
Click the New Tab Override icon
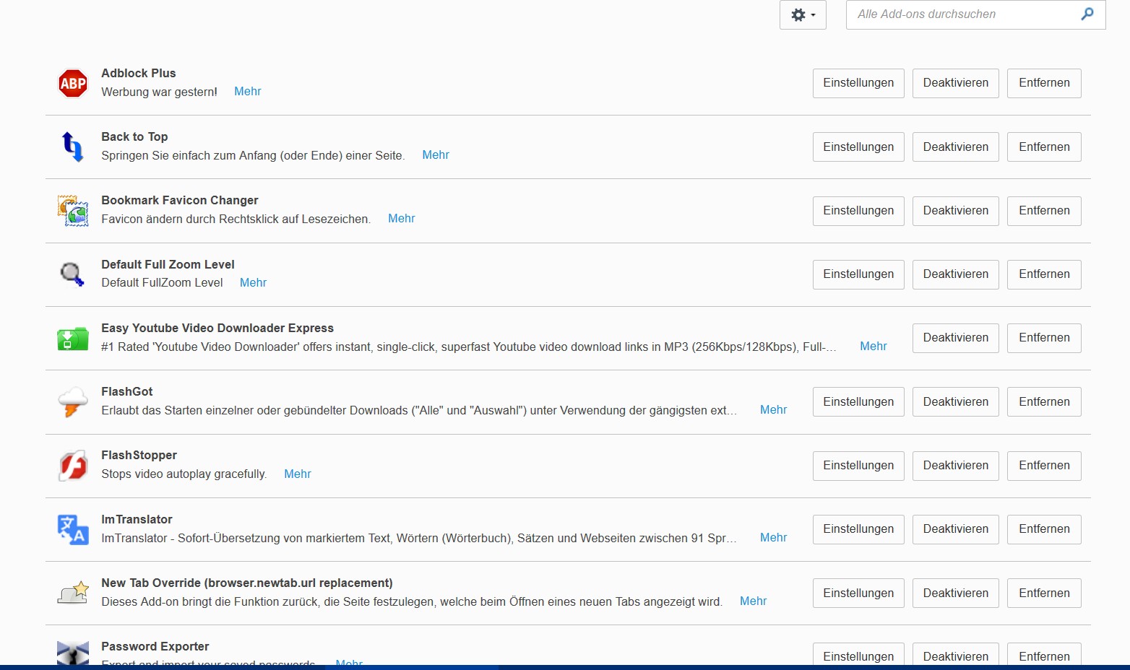73,593
